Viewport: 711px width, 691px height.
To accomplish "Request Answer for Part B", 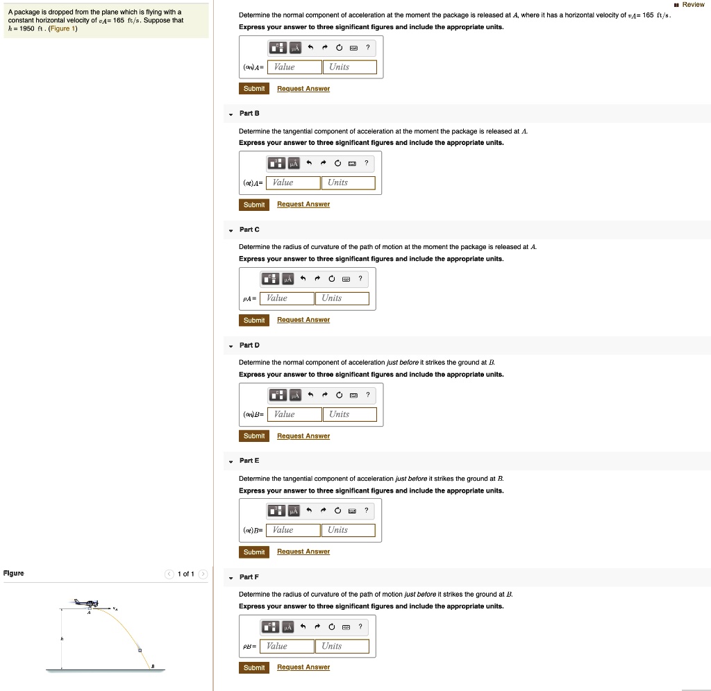I will click(303, 205).
